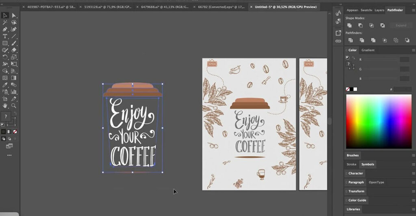The image size is (416, 216).
Task: Open the Brushes panel options menu
Action: (x=413, y=155)
